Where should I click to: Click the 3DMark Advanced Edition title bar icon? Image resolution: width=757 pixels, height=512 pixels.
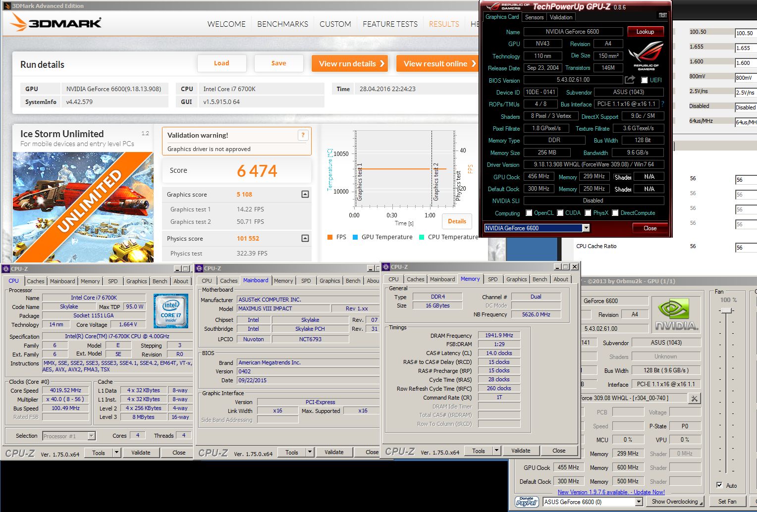[x=6, y=6]
